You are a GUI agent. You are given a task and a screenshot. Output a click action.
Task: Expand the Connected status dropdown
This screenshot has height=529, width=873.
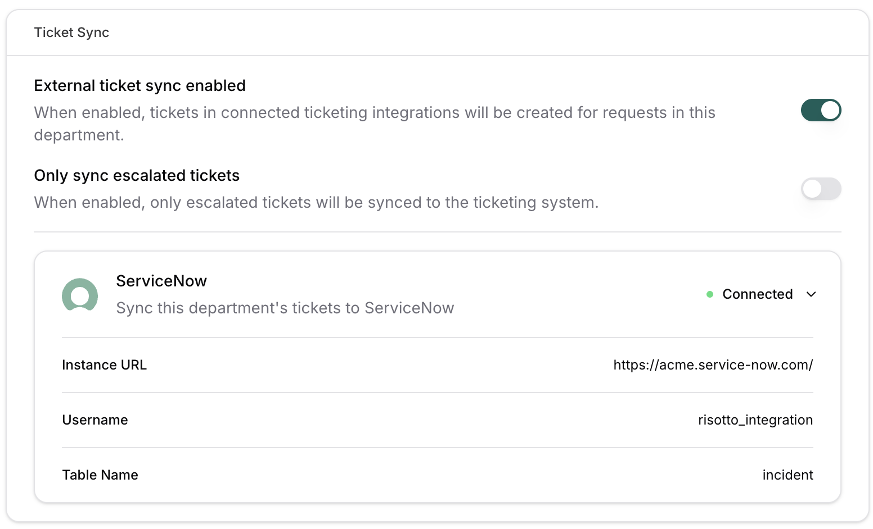811,294
